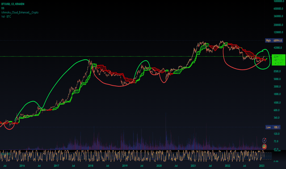Click the 42000.0 price scale value
286x169 pixels.
point(278,48)
